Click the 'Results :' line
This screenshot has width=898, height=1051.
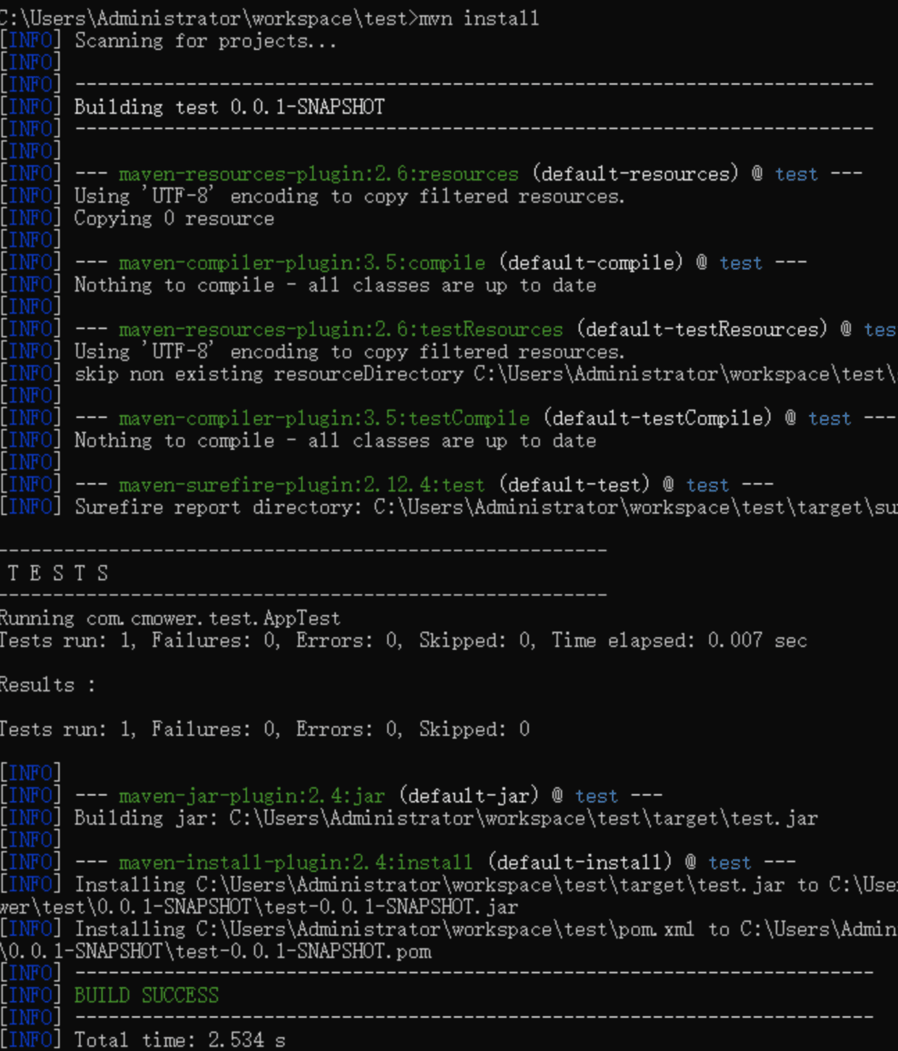click(47, 684)
